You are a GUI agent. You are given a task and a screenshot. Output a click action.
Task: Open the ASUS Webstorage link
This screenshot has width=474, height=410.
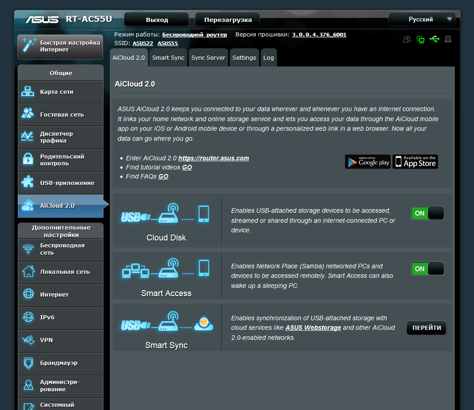pos(313,328)
